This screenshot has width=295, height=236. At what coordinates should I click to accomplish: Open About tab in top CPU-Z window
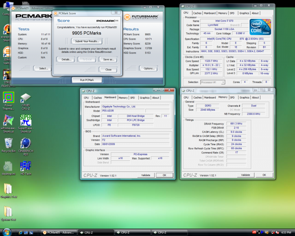[255, 13]
